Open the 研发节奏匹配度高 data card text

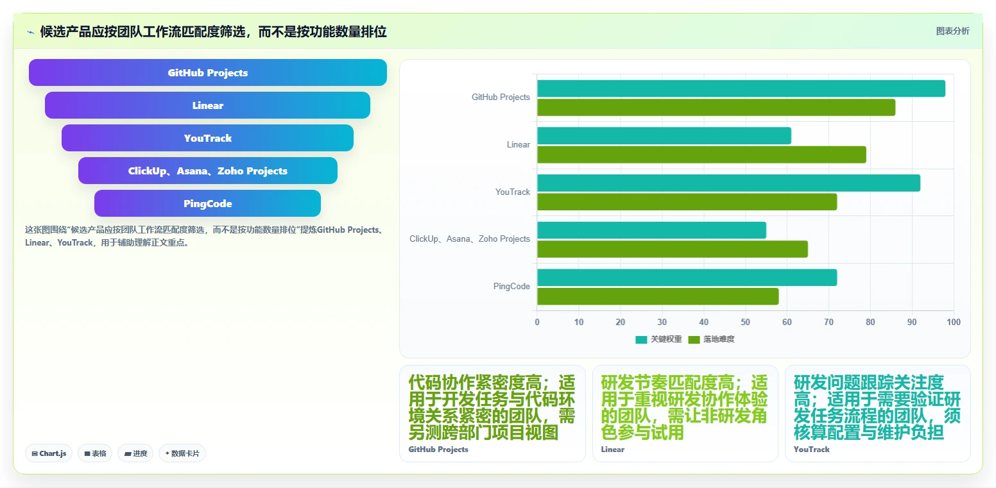[x=685, y=408]
